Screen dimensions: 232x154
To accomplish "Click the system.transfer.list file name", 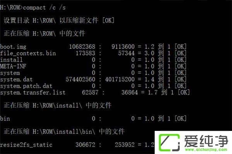I will (33, 92).
